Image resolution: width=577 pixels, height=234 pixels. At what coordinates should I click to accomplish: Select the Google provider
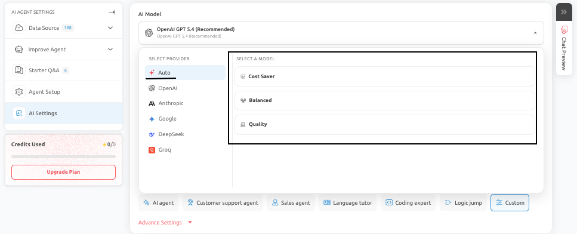(185, 119)
